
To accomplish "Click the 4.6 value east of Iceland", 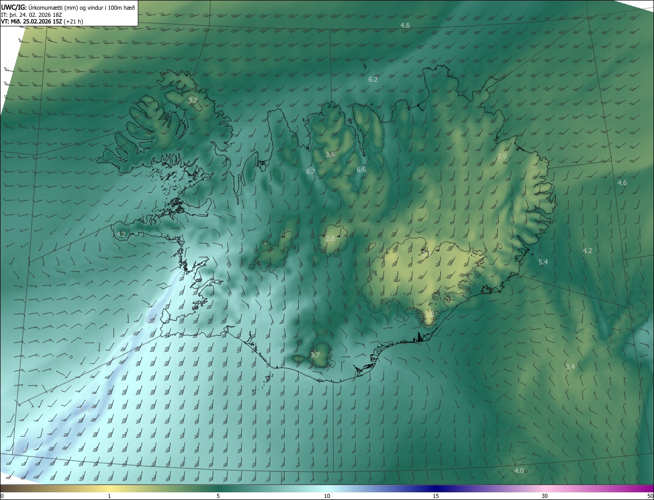I will click(622, 183).
